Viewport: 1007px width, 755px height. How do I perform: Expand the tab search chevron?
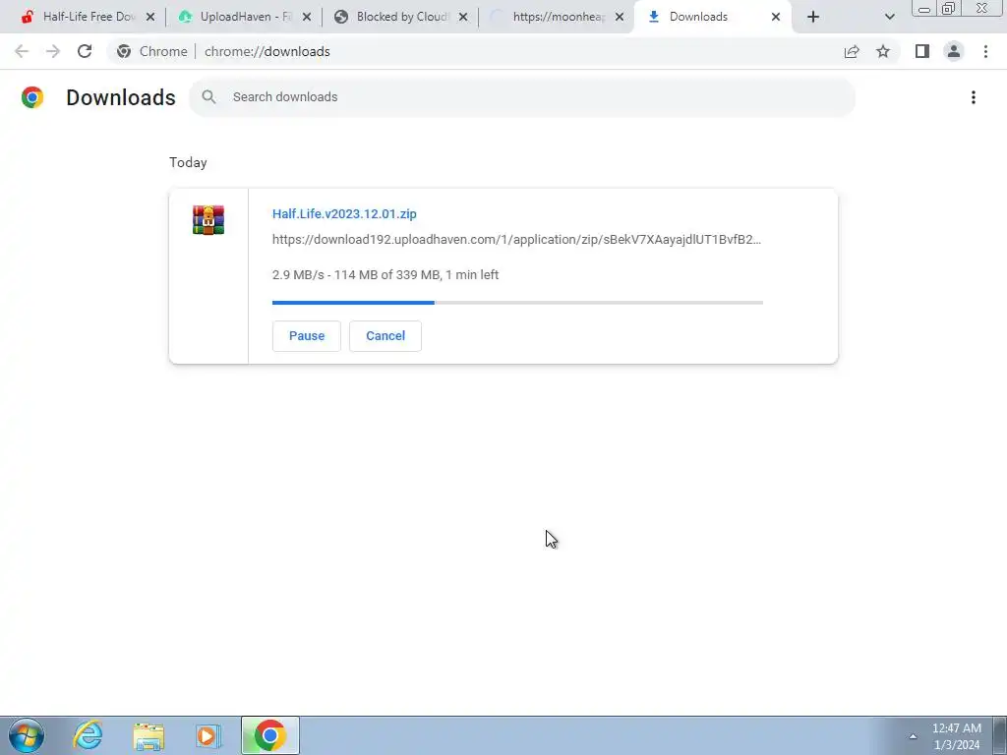point(889,17)
